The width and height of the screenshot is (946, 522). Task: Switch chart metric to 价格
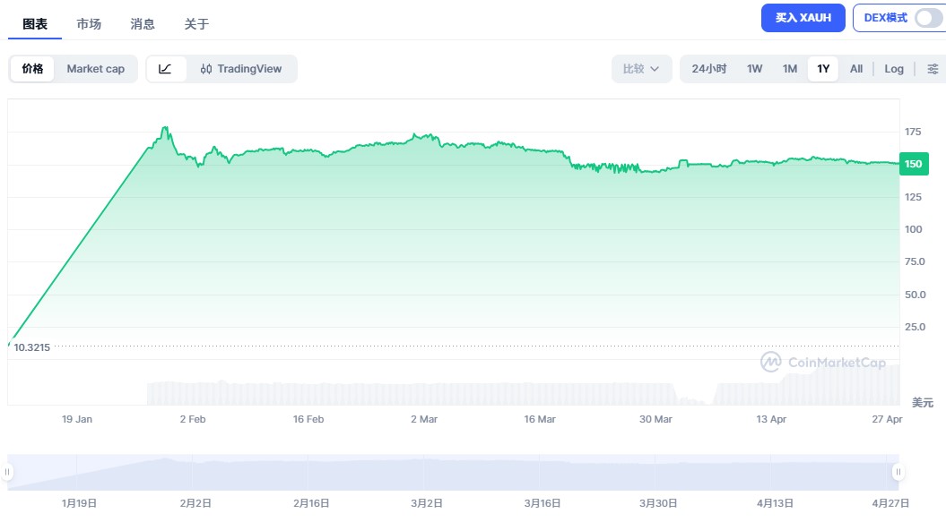32,69
